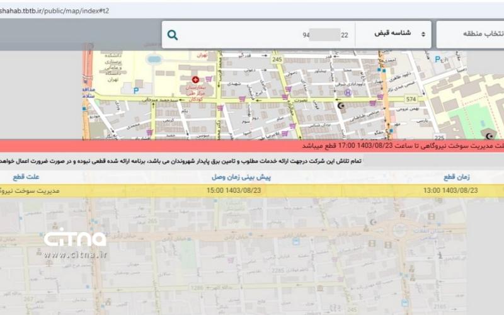Open the شناسه قبض search type dropdown

pos(393,34)
